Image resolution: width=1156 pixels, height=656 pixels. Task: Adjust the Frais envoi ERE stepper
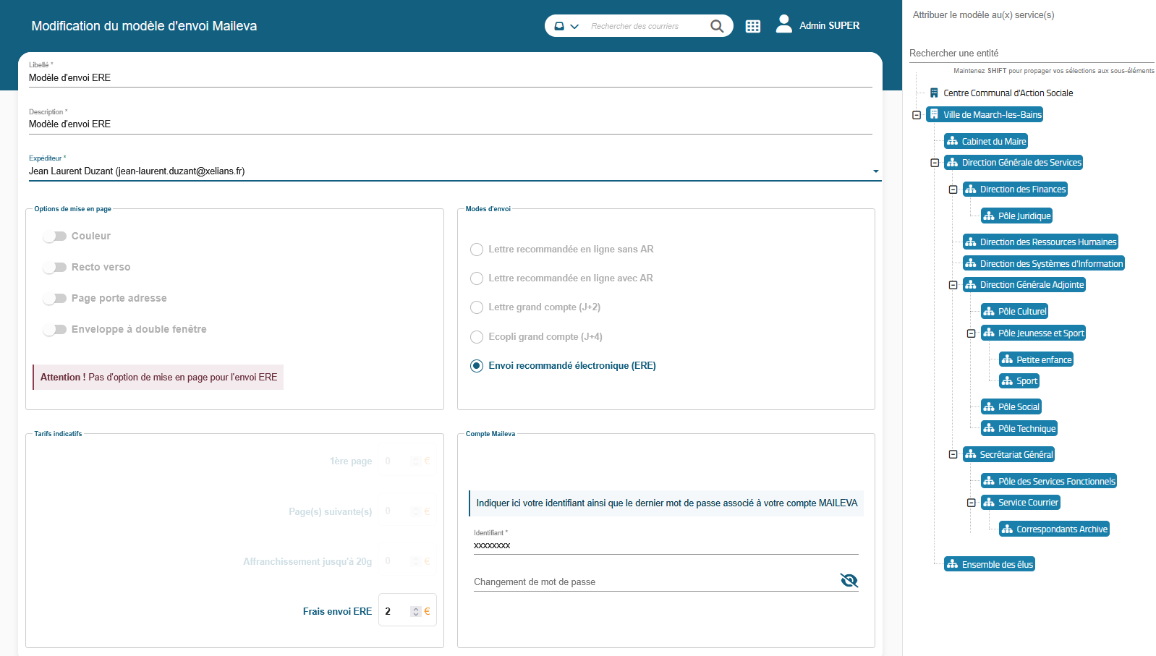click(x=416, y=612)
